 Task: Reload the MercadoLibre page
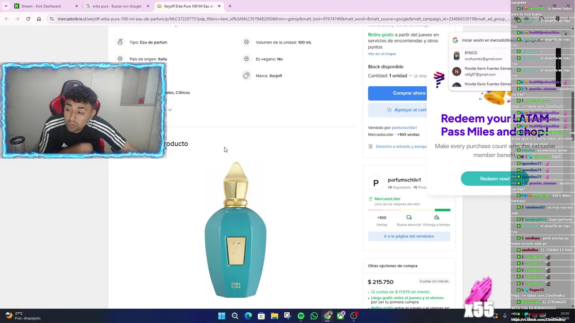(x=28, y=19)
